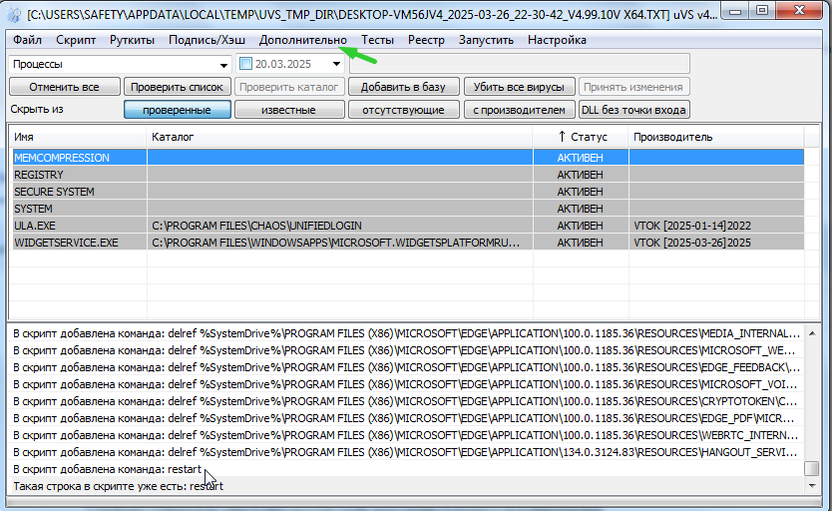Click the sort arrow in Статус column header

[x=562, y=136]
